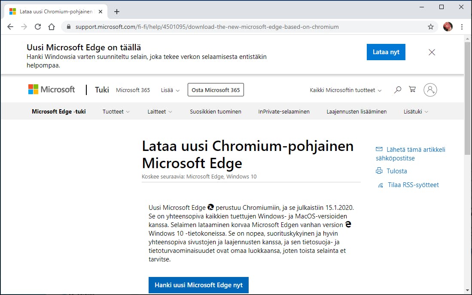Screen dimensions: 472x295
Task: Click the padlock site info icon
Action: (x=69, y=27)
